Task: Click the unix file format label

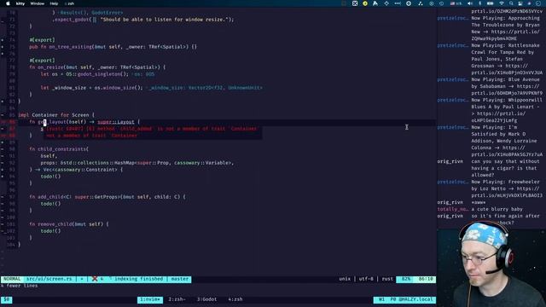Action: [x=345, y=279]
